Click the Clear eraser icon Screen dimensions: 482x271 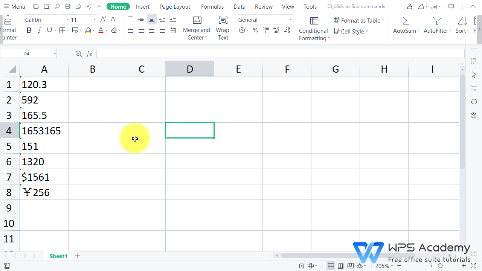point(114,30)
